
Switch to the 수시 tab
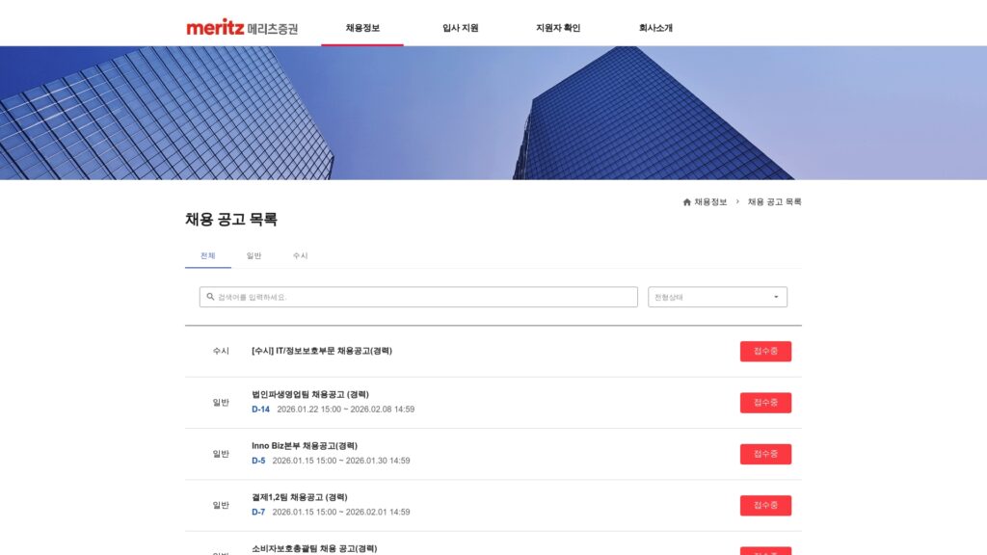pyautogui.click(x=300, y=256)
